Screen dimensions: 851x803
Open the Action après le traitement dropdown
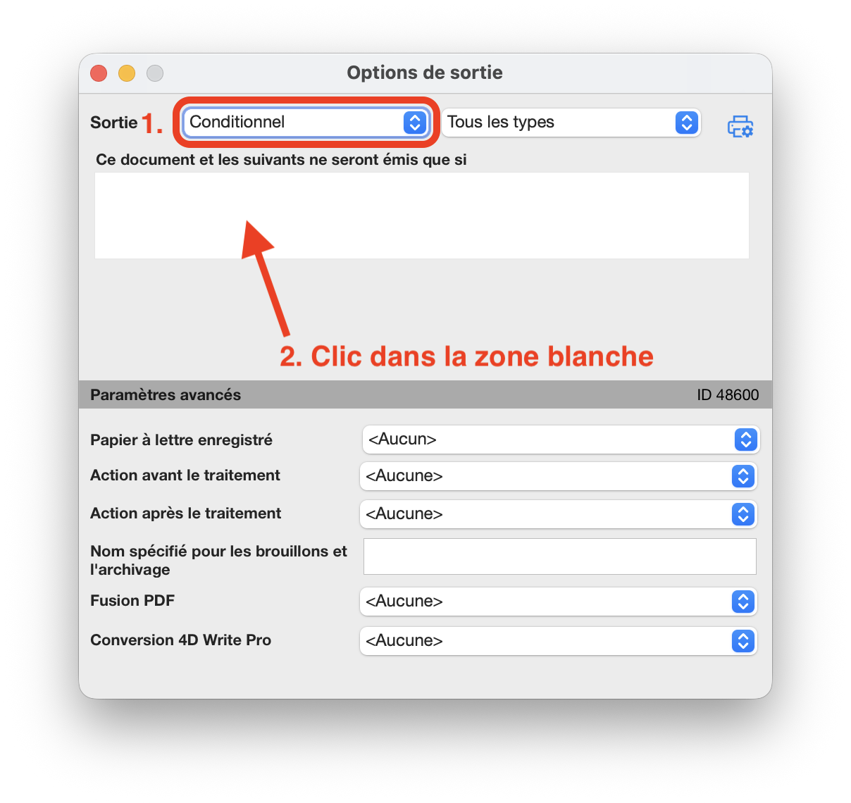coord(558,514)
